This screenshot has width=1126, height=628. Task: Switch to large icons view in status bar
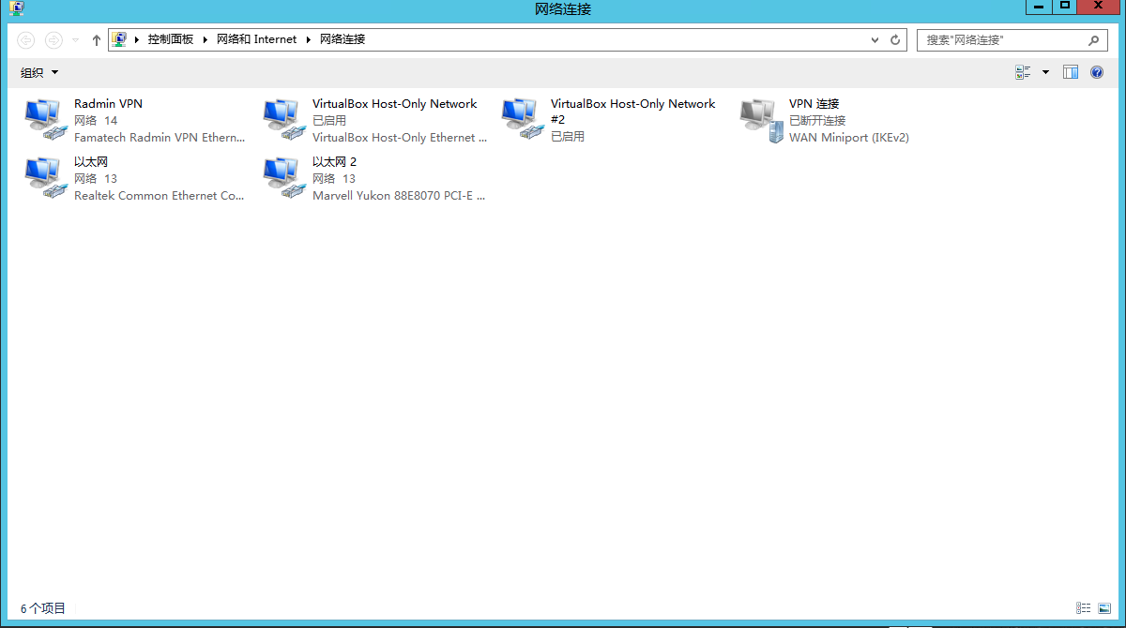point(1103,608)
